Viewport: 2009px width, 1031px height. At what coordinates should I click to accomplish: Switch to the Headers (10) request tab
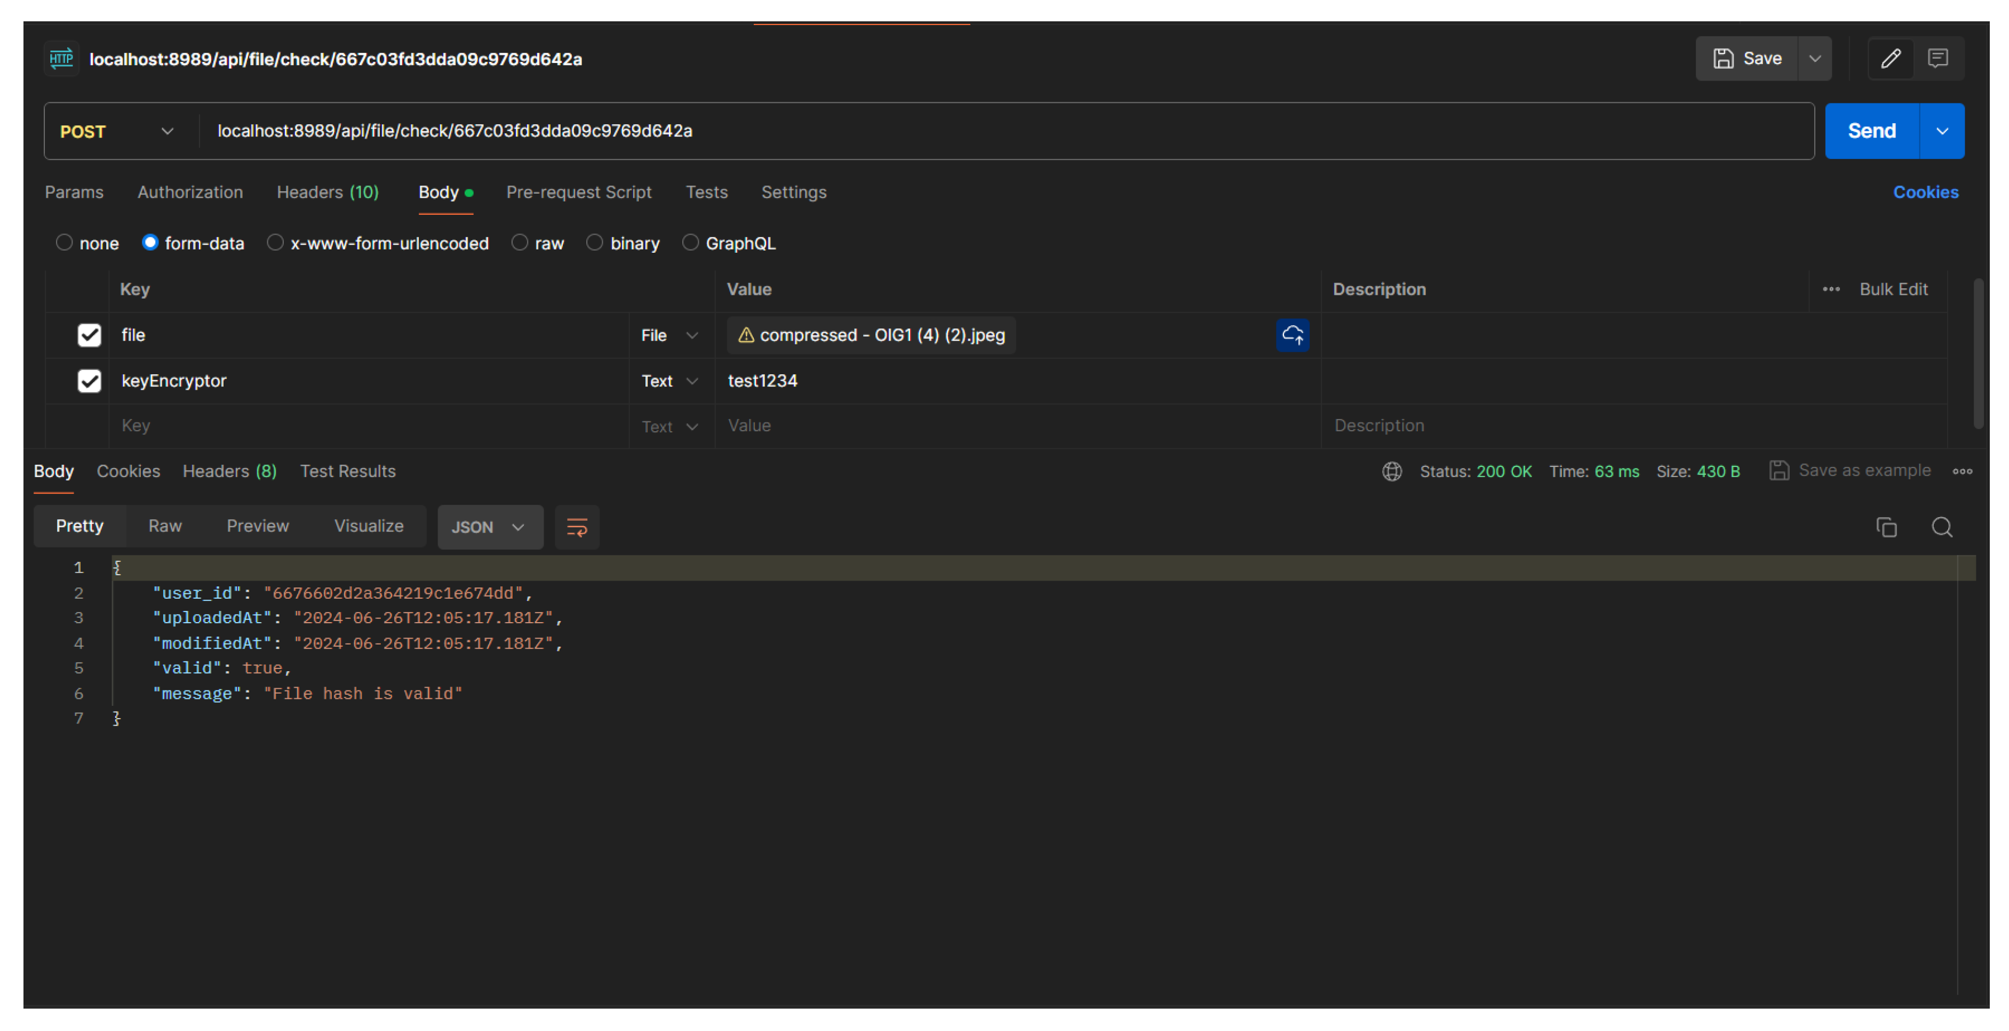coord(328,192)
